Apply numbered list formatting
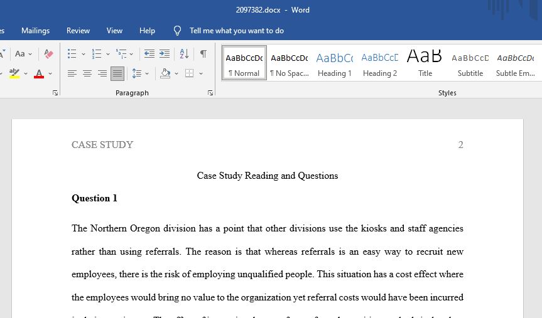The height and width of the screenshot is (318, 542). click(x=97, y=54)
